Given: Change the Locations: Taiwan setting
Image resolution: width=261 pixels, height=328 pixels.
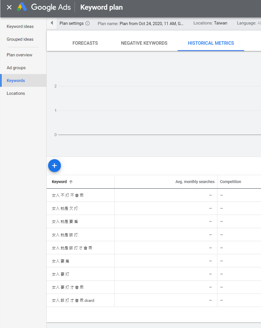Looking at the screenshot, I should [x=210, y=23].
